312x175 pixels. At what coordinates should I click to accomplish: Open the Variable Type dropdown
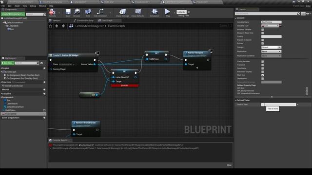point(270,26)
